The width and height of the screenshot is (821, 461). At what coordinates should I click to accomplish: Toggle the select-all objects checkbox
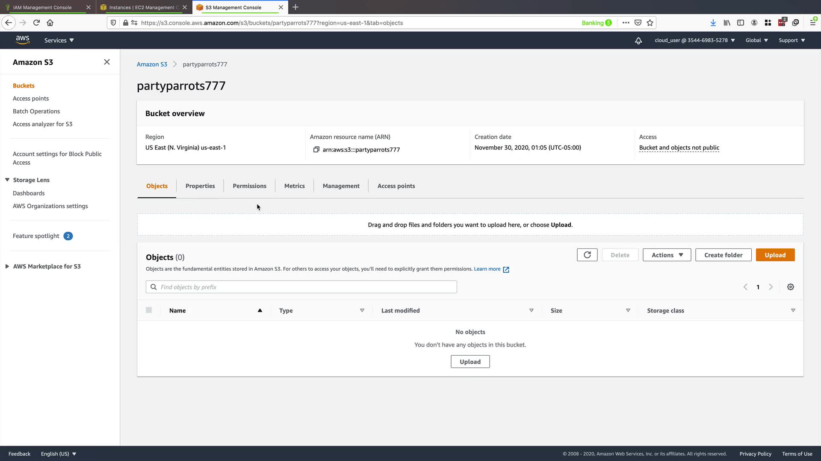(149, 310)
